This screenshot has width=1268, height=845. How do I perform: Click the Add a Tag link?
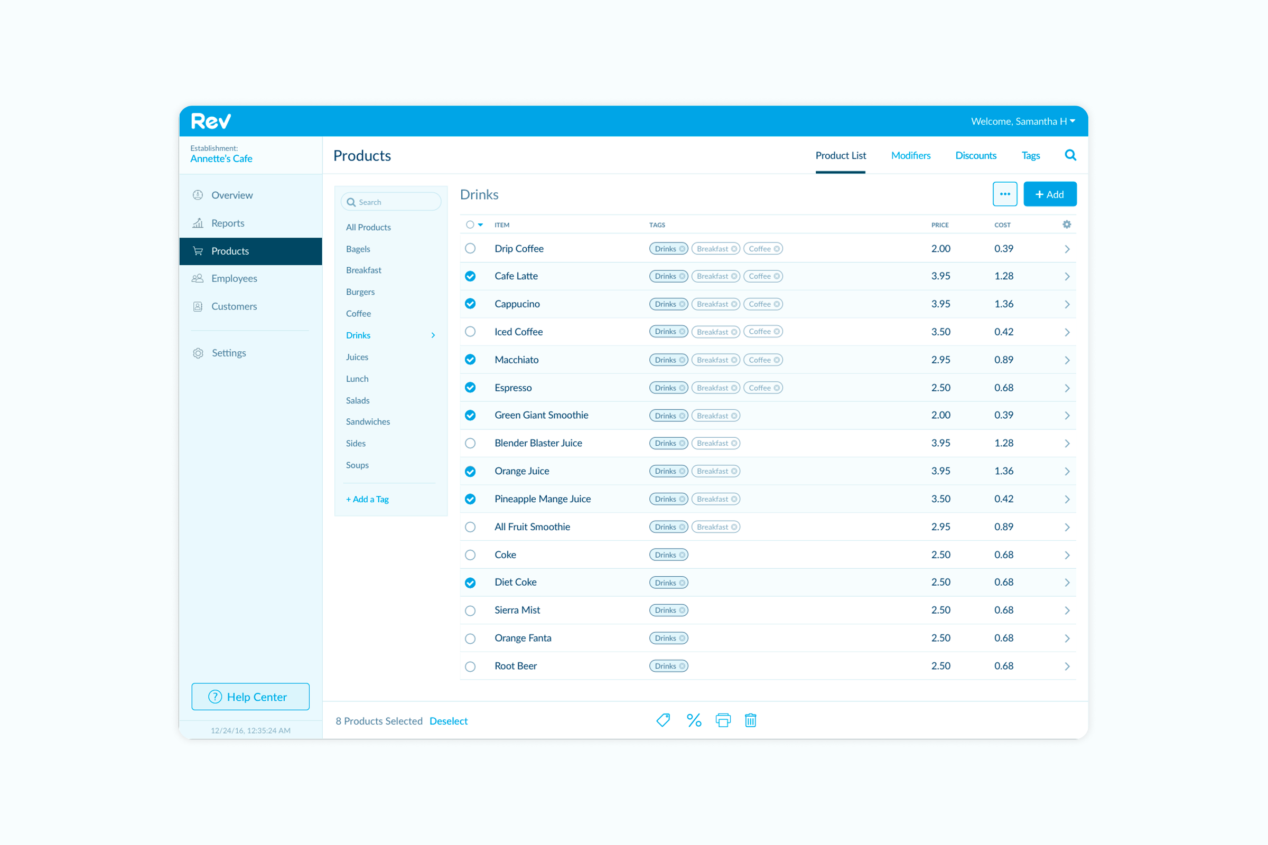coord(367,499)
